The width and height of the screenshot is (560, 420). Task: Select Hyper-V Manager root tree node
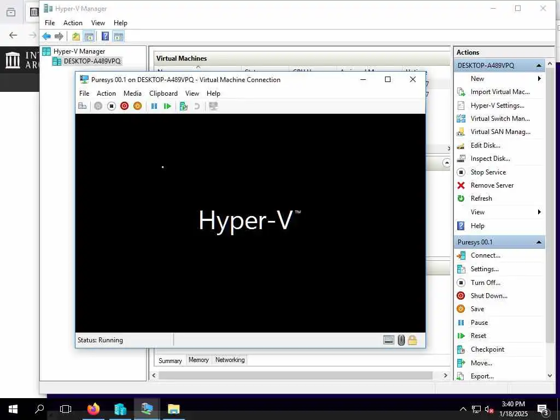[x=79, y=51]
